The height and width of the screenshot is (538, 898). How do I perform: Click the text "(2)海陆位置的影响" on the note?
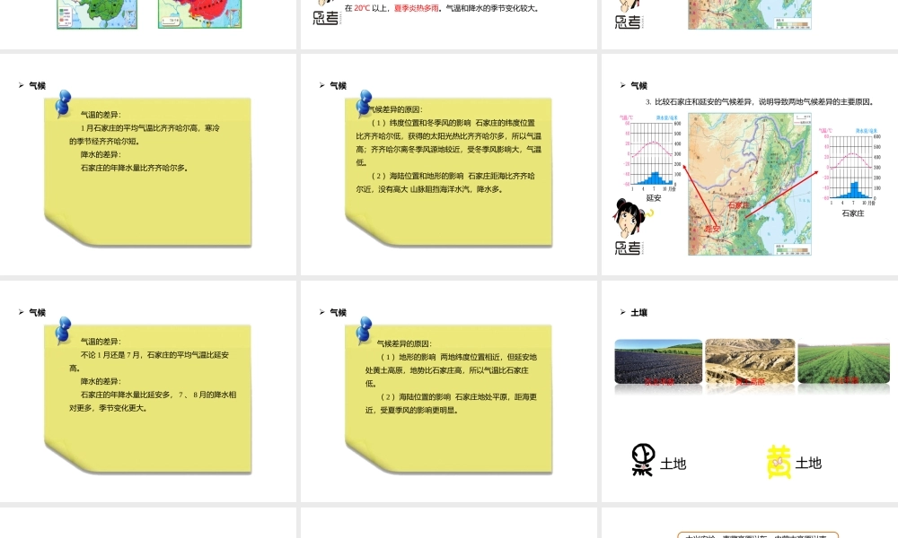[x=415, y=397]
